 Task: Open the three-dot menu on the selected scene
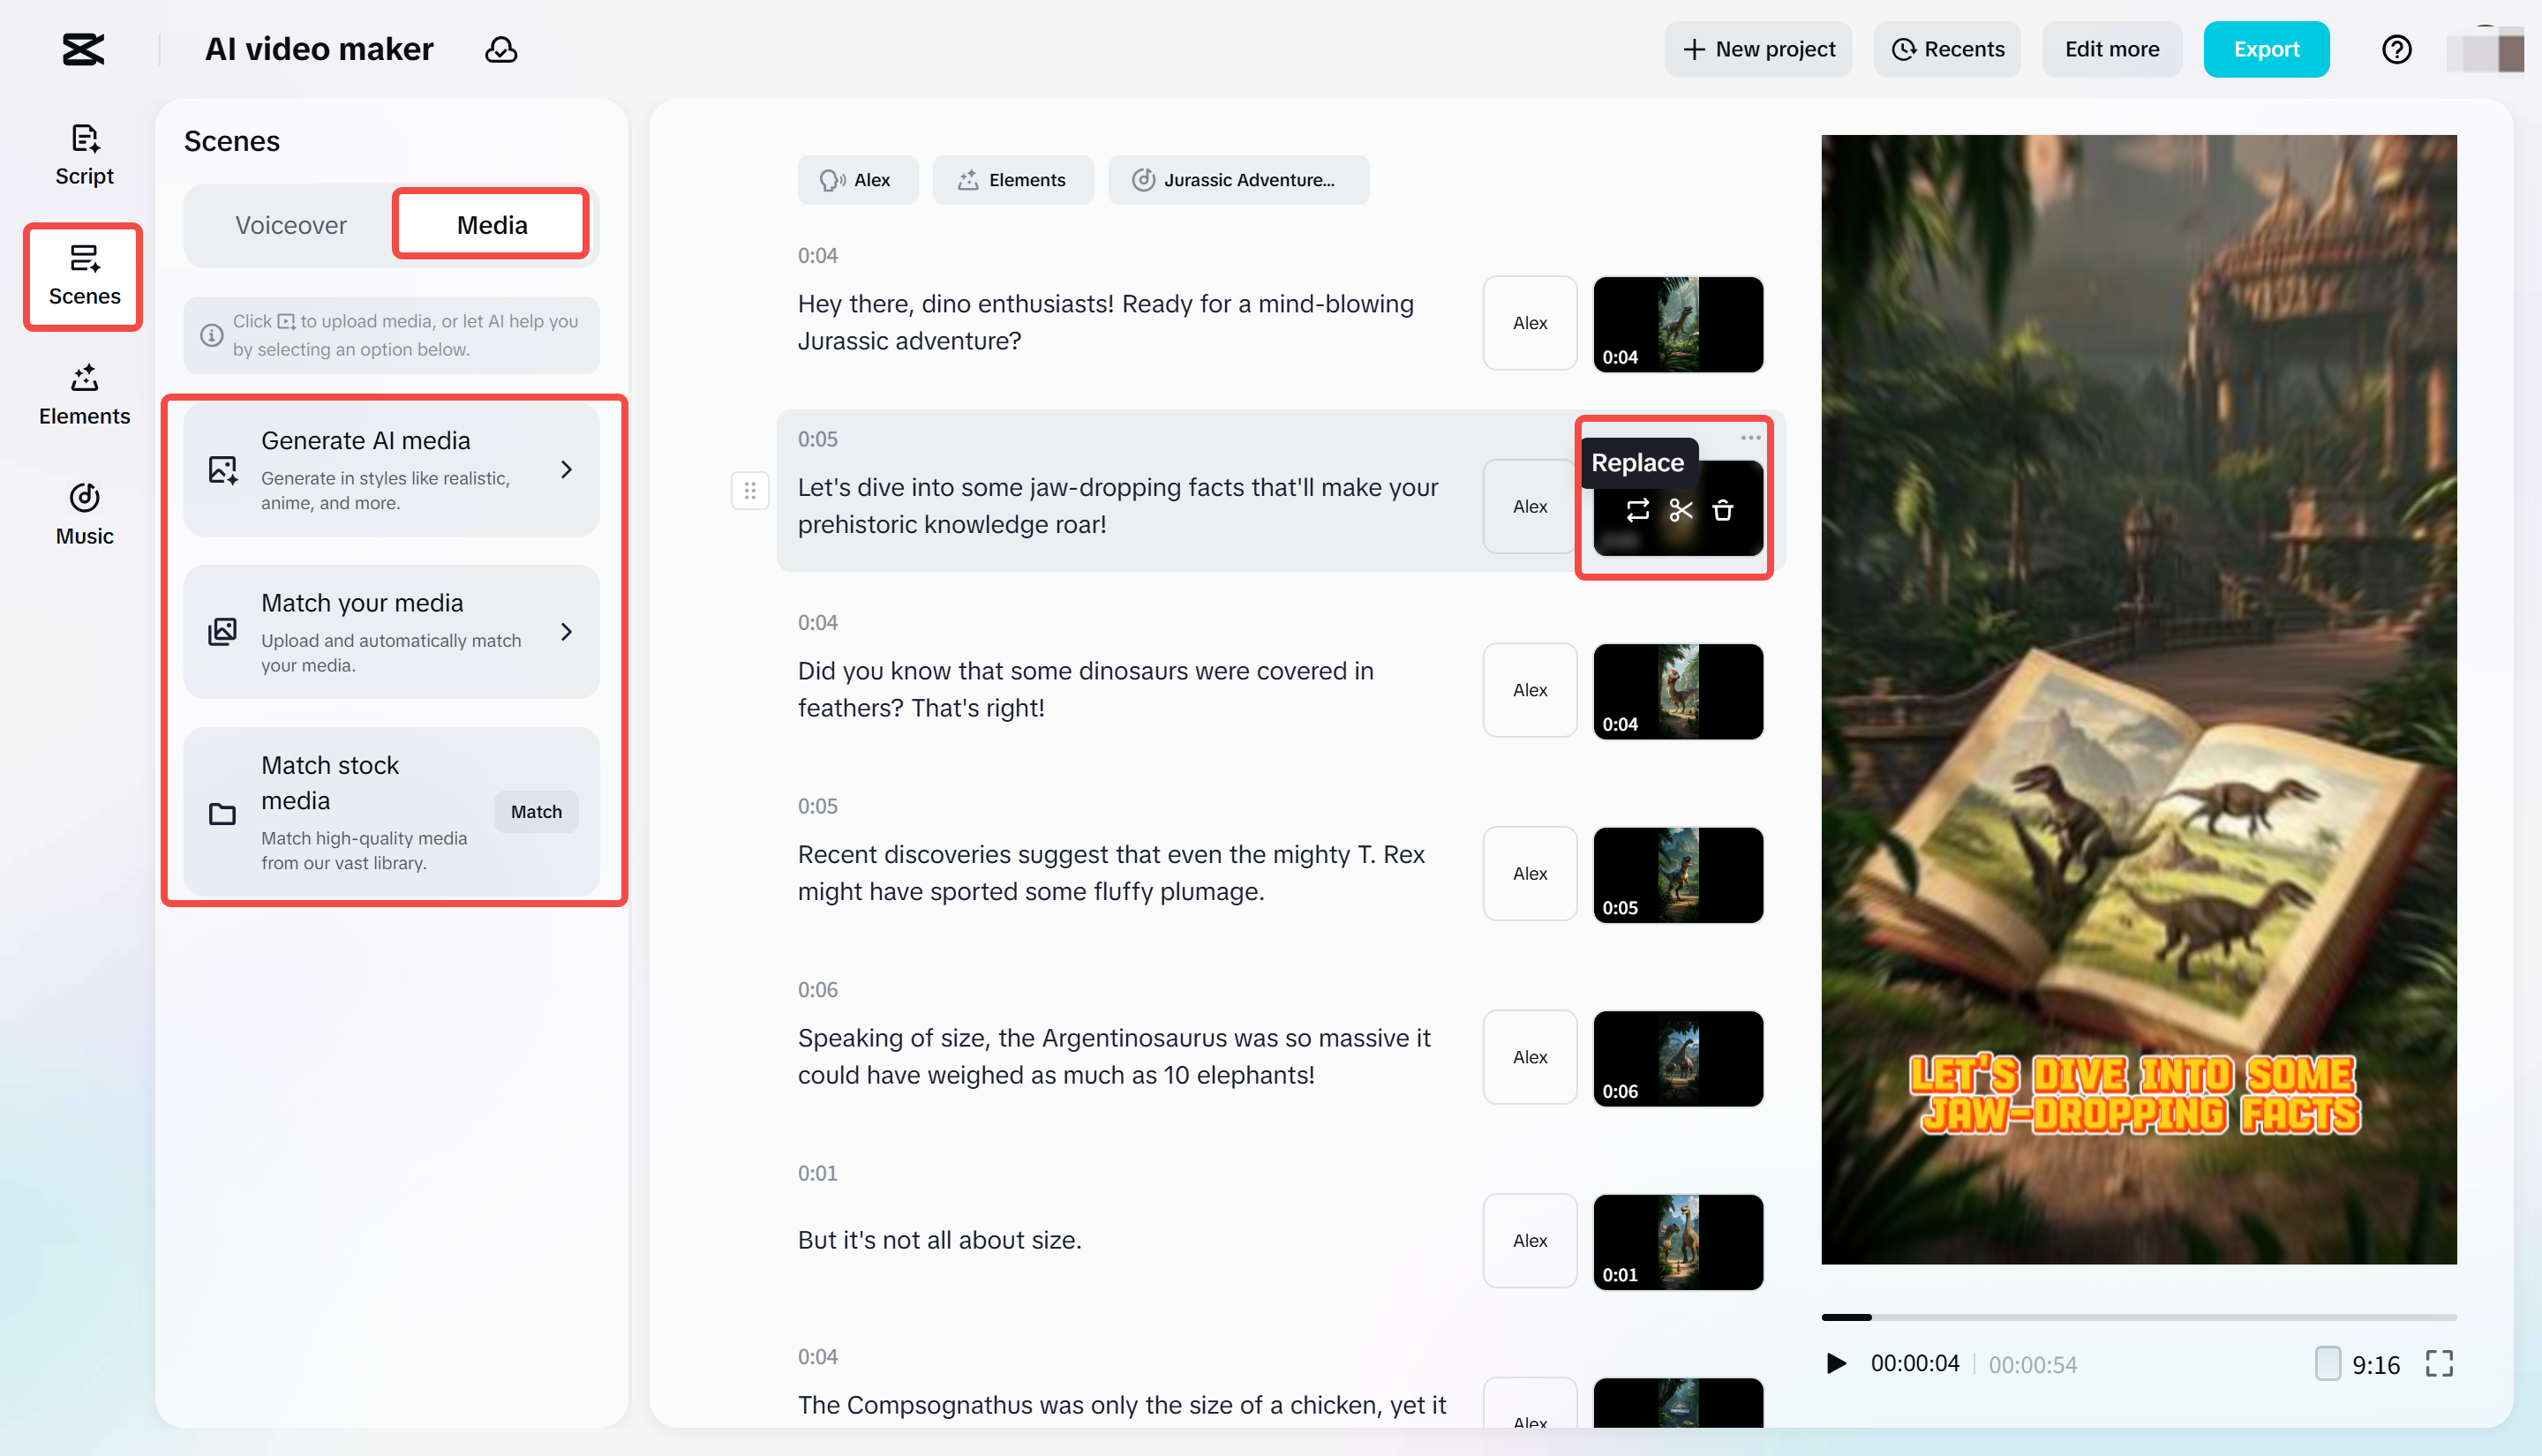[1750, 437]
